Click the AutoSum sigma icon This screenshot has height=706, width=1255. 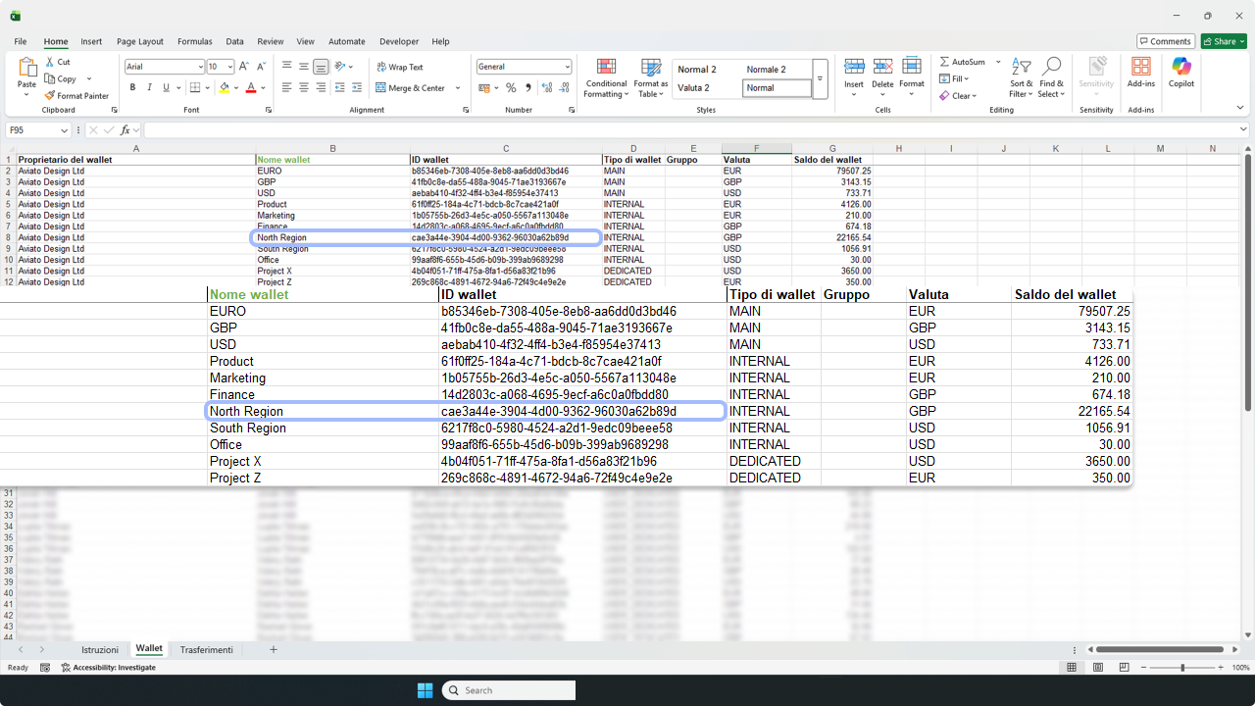click(945, 62)
